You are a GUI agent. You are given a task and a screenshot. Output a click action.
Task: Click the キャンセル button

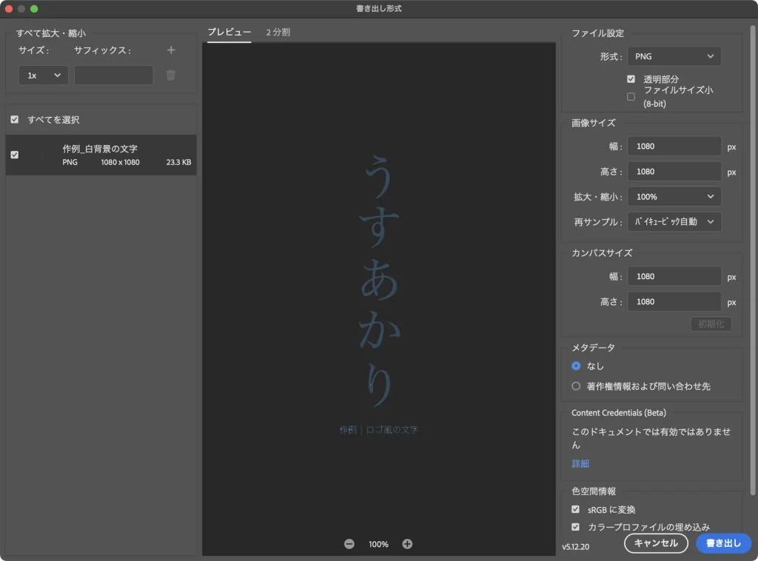point(656,543)
